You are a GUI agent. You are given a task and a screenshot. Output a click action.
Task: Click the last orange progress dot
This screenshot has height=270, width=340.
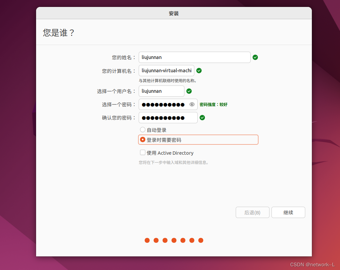click(201, 240)
